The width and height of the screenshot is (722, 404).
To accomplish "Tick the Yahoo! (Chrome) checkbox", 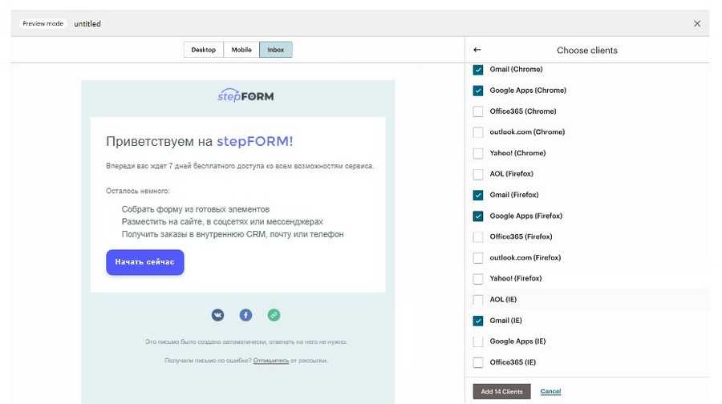I will (x=478, y=153).
